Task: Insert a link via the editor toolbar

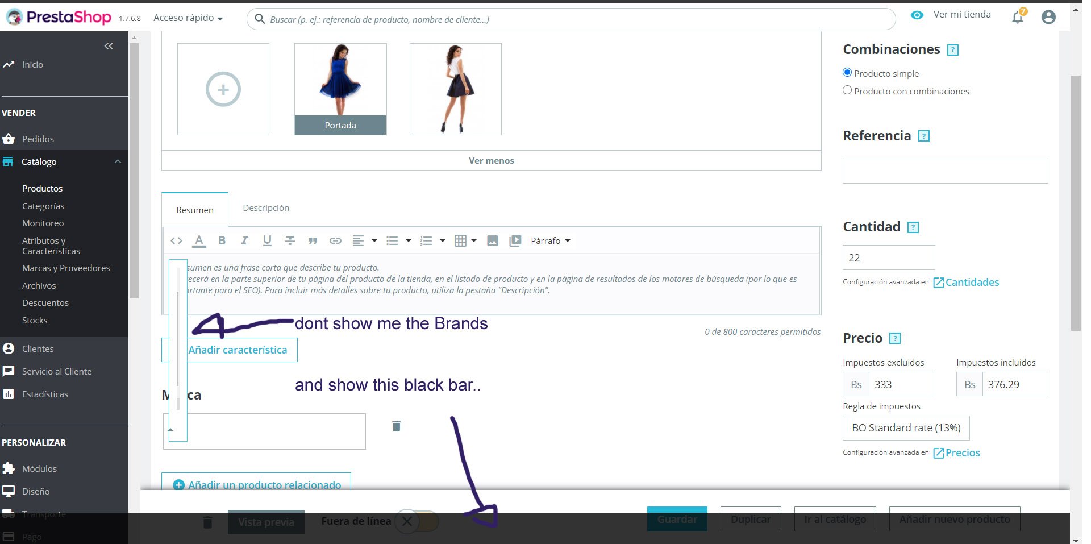Action: [x=335, y=241]
